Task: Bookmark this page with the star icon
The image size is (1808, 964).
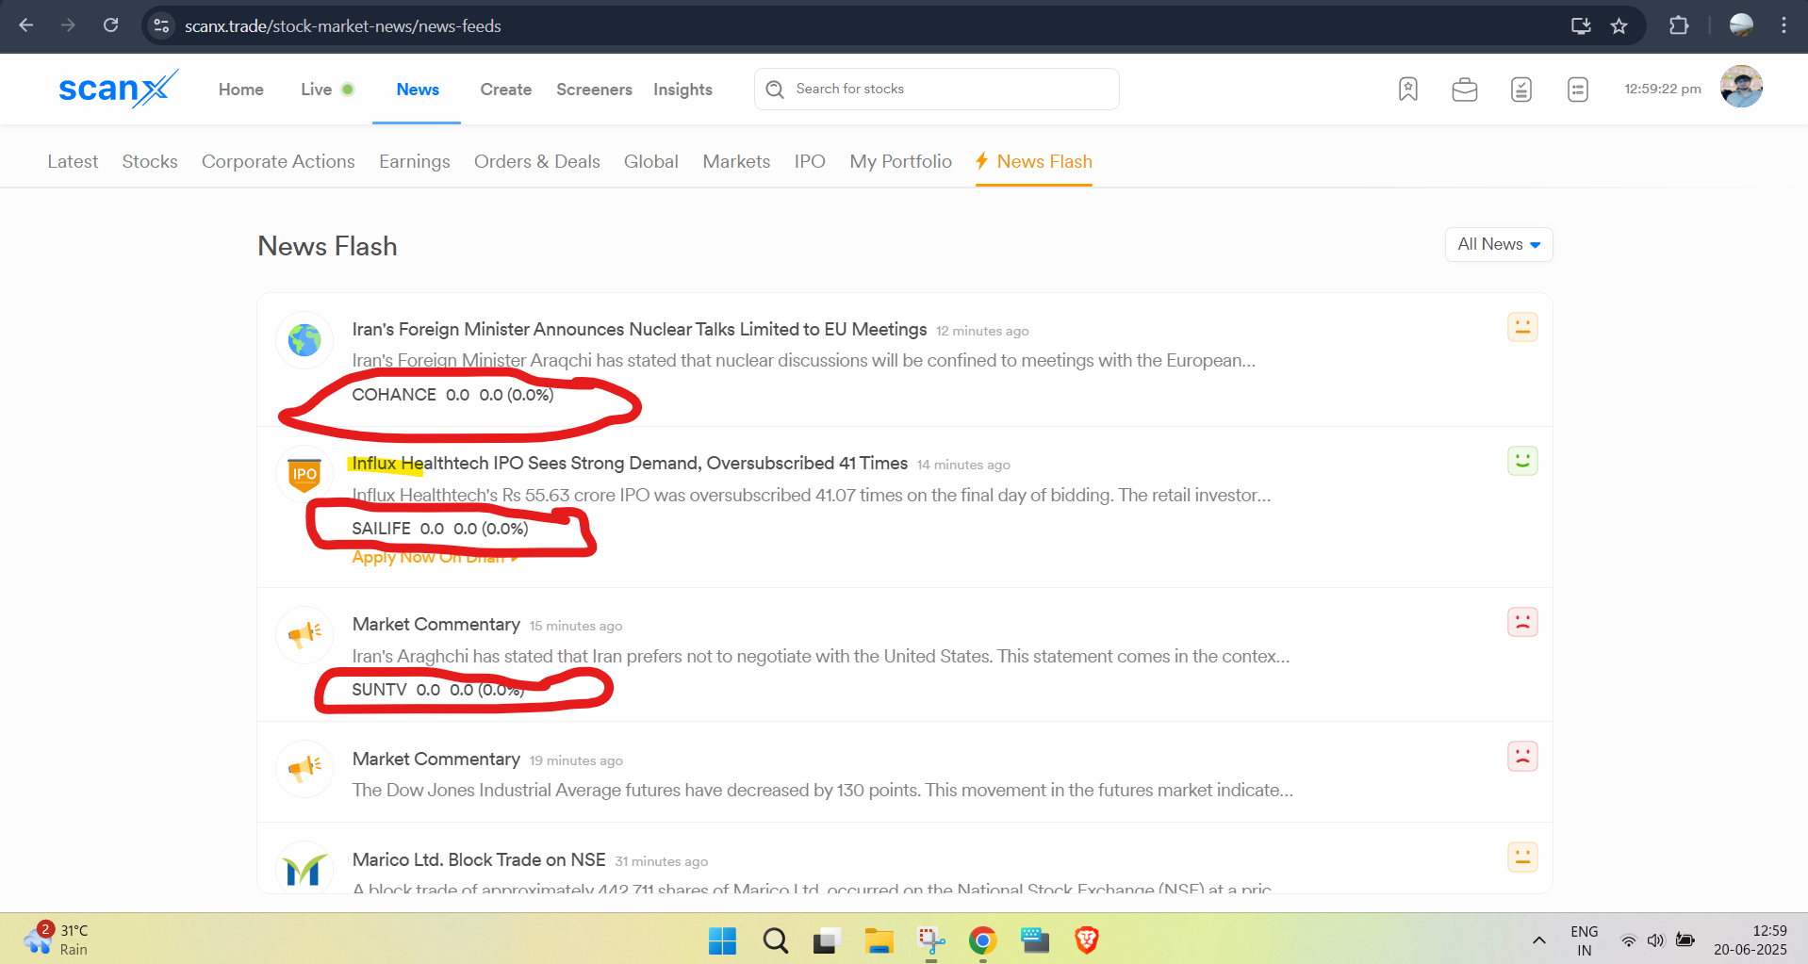Action: [1619, 26]
